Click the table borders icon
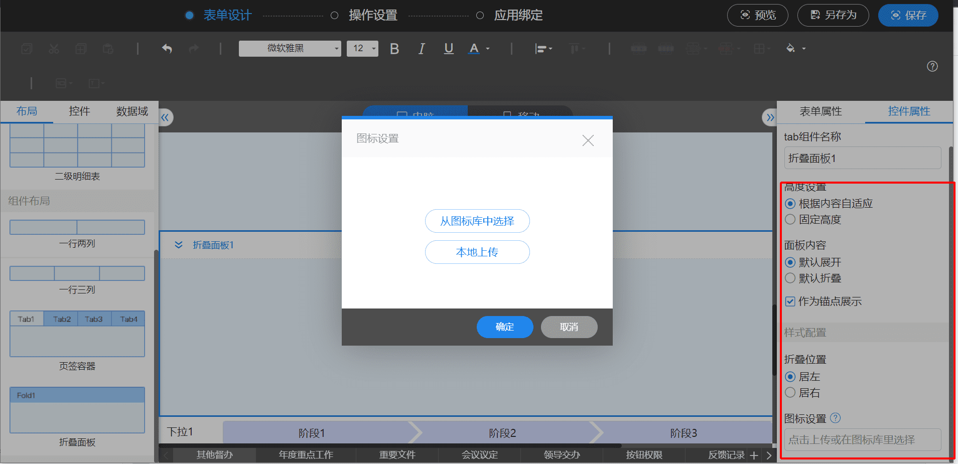 (x=759, y=49)
